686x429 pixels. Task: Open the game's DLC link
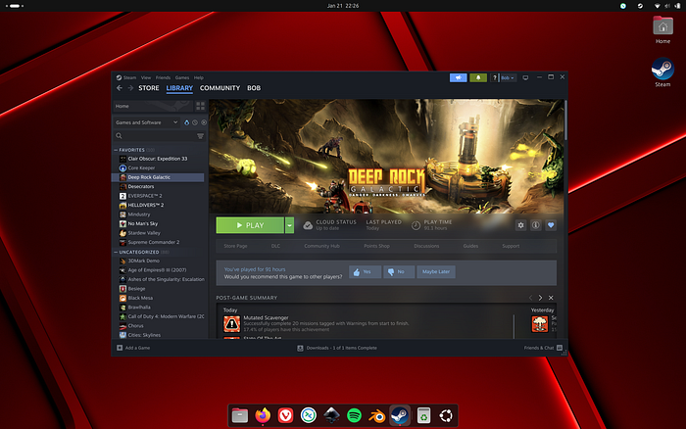pyautogui.click(x=275, y=246)
